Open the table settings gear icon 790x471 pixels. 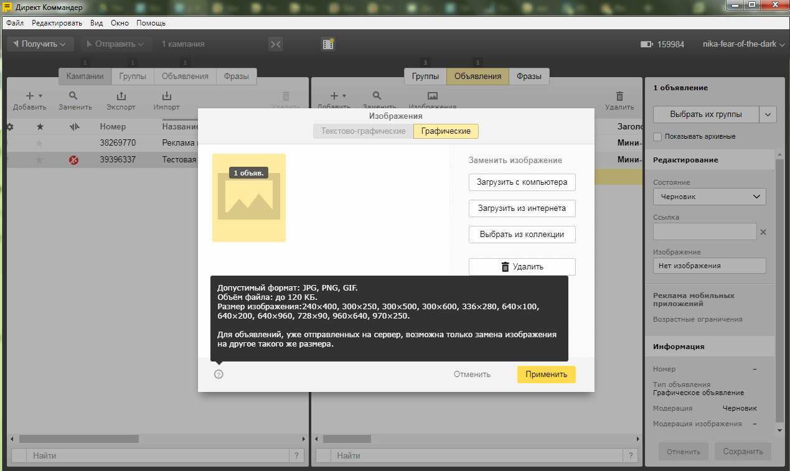coord(10,127)
